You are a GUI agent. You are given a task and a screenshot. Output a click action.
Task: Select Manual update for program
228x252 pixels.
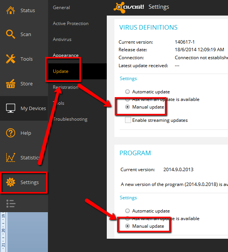click(127, 226)
